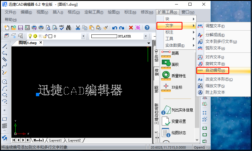Toggle the layer lock padlock icon

tap(45, 36)
